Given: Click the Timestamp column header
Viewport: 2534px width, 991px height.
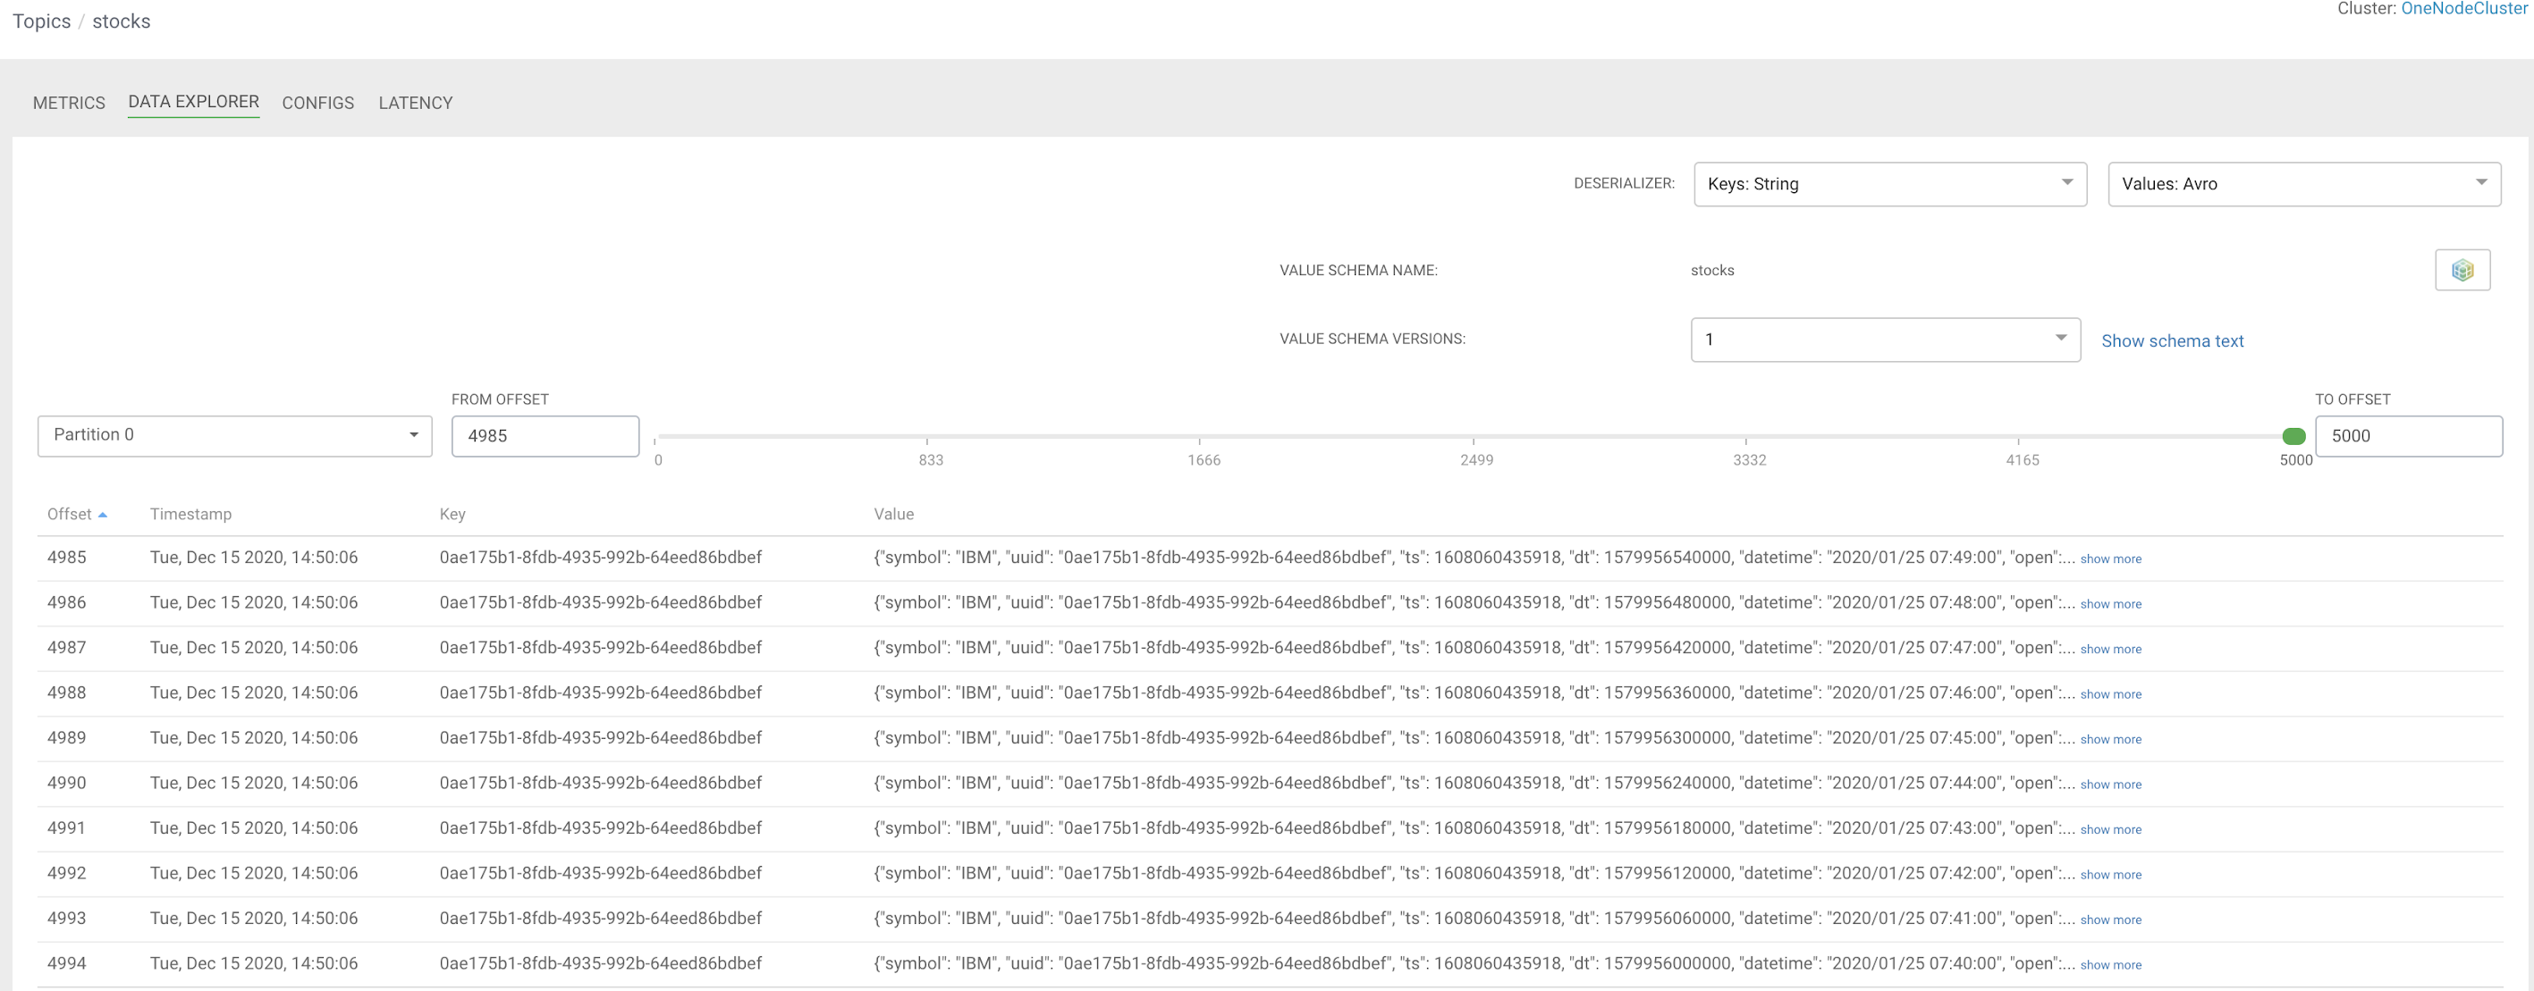Looking at the screenshot, I should 190,514.
